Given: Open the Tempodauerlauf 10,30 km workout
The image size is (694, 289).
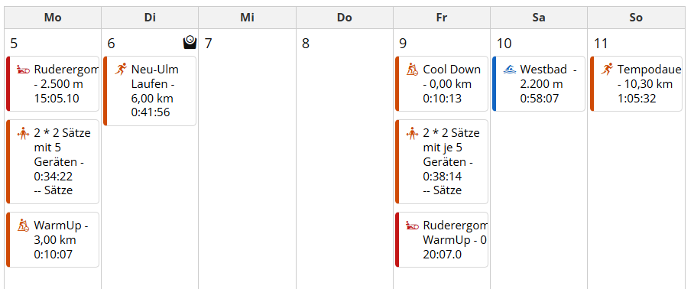Looking at the screenshot, I should coord(636,83).
